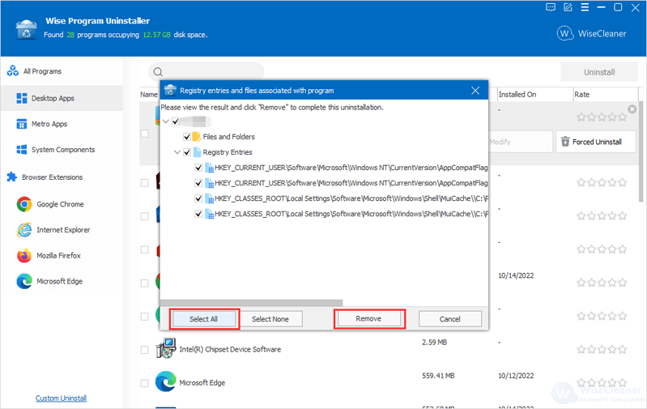Click the search magnifier icon
Viewport: 647px width, 409px height.
158,72
